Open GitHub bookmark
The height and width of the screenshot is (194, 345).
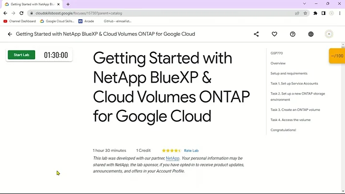117,21
